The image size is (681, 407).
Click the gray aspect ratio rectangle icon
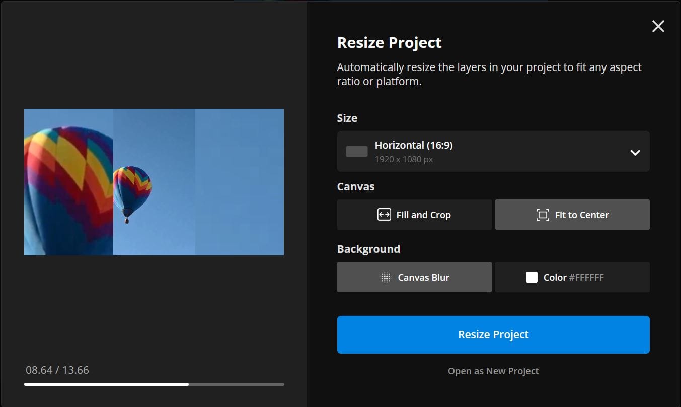[356, 152]
